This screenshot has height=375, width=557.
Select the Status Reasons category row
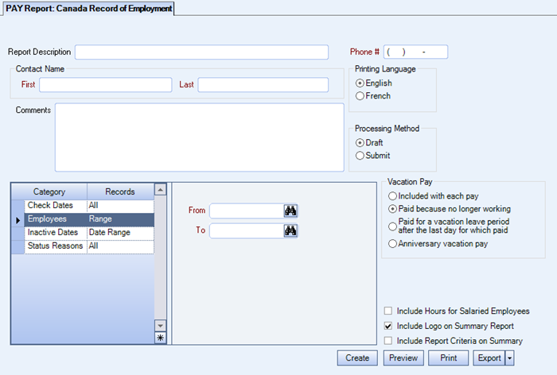(x=56, y=246)
